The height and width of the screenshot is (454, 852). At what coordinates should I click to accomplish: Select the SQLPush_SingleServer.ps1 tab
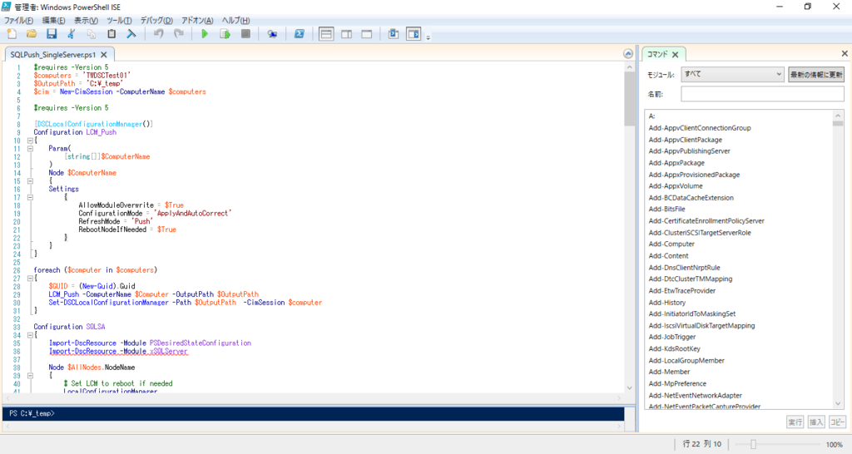click(52, 54)
